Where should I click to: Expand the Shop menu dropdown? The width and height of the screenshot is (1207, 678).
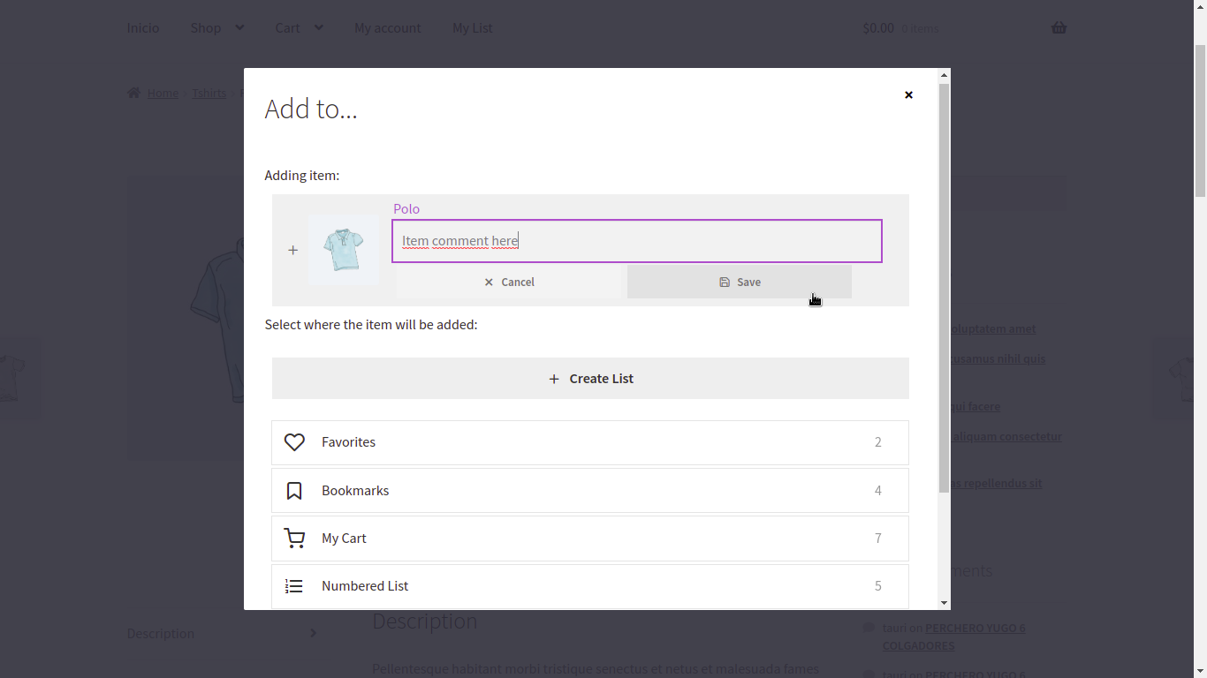tap(239, 27)
